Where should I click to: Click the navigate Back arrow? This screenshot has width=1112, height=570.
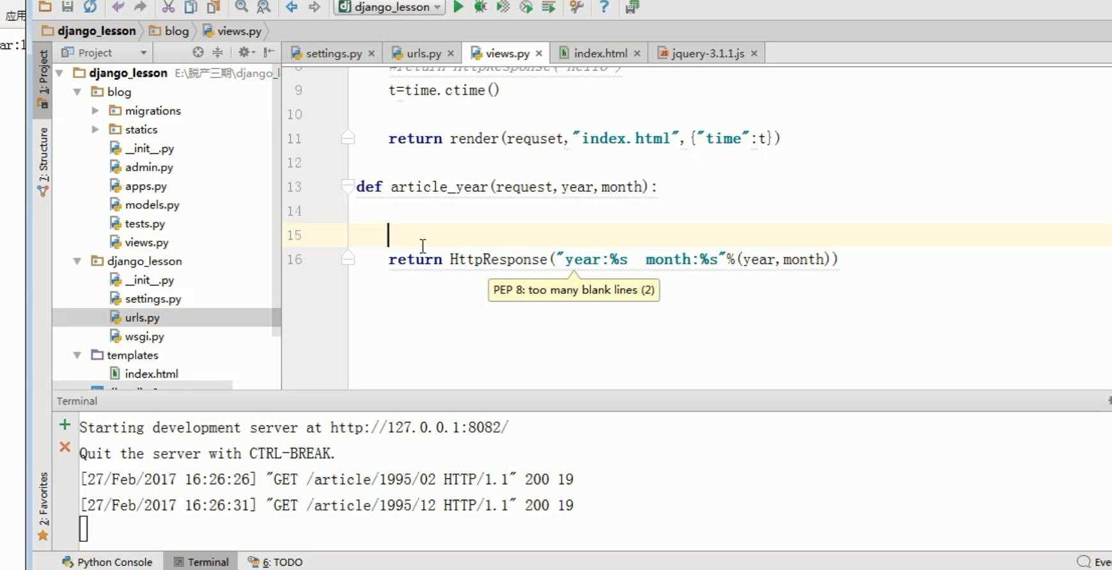pos(291,6)
